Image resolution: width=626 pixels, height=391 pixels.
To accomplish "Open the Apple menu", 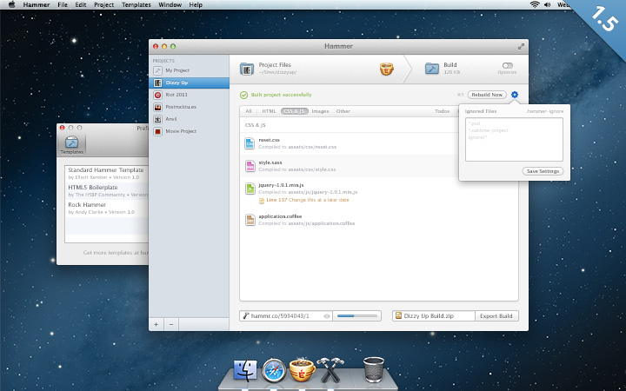I will (11, 5).
